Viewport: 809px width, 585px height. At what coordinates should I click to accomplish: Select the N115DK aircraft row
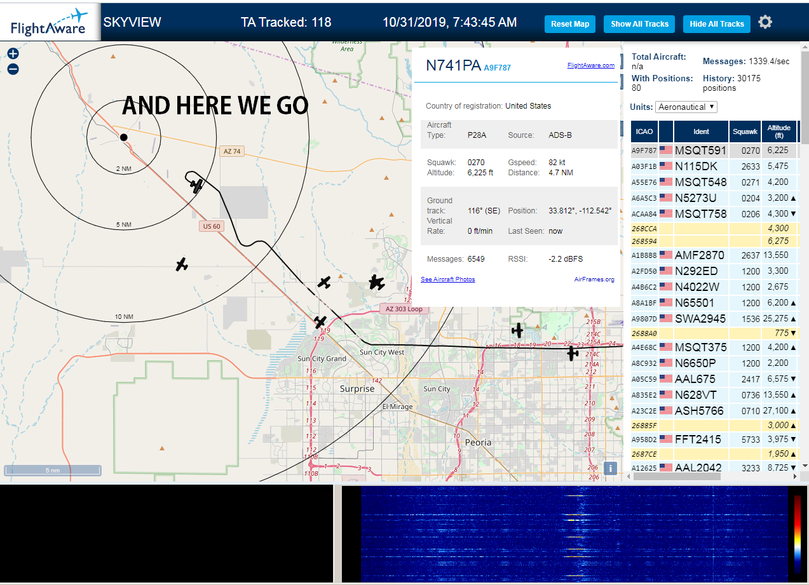[714, 166]
